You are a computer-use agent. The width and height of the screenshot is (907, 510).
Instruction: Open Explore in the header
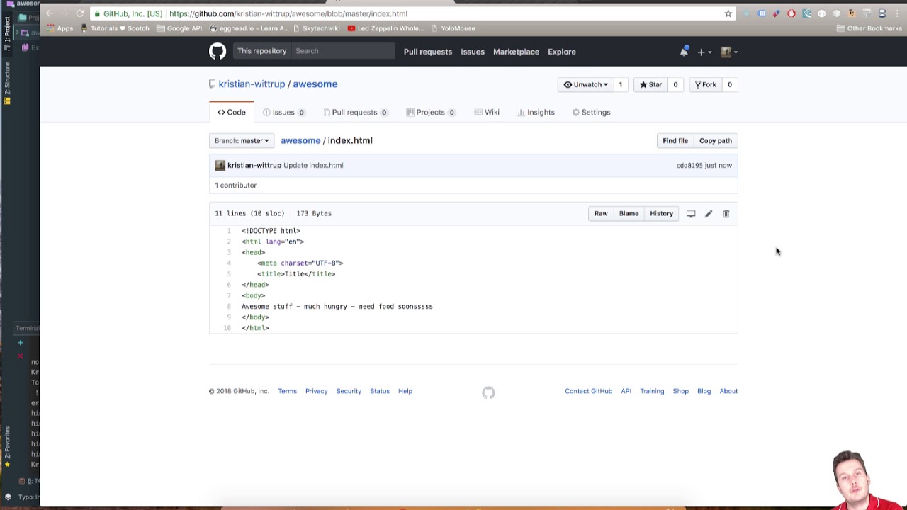(562, 52)
